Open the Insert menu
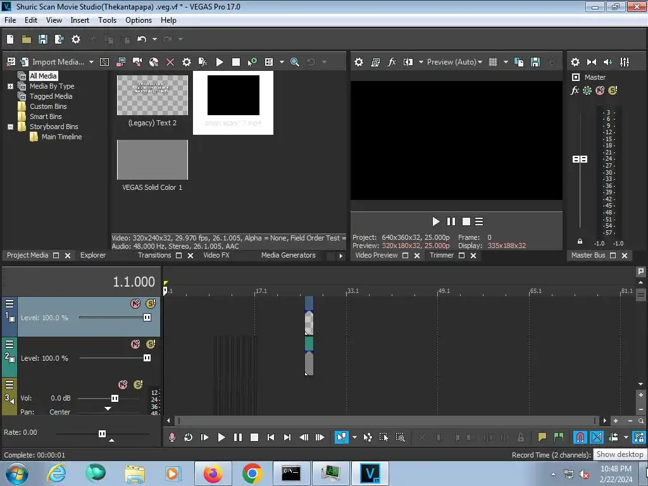Viewport: 648px width, 486px height. (x=80, y=20)
